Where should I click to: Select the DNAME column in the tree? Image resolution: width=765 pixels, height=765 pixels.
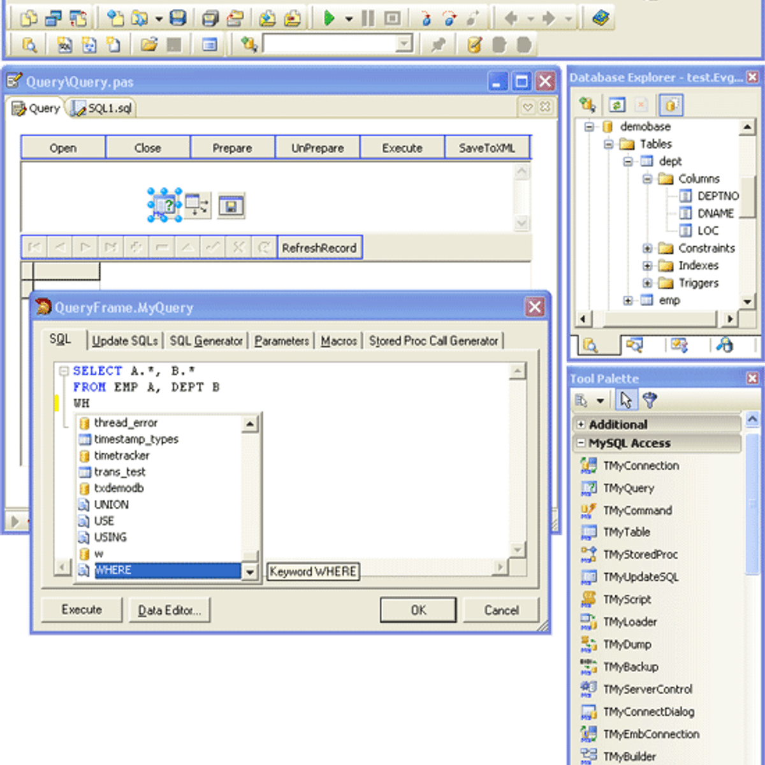pos(715,214)
